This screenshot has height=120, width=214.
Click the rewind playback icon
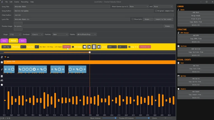pos(85,47)
